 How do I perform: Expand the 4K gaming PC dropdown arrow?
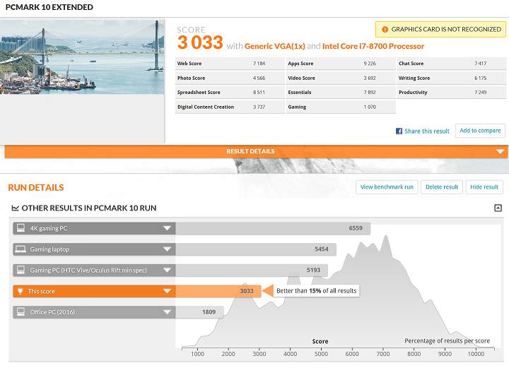[167, 228]
